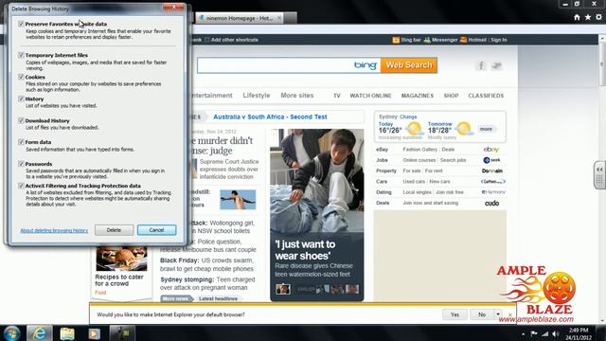Open the Windows Start button
Screen dimensions: 606x341
pyautogui.click(x=11, y=333)
